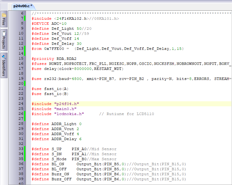Click the "main0.h" include string
232x185 pixels.
(65, 109)
